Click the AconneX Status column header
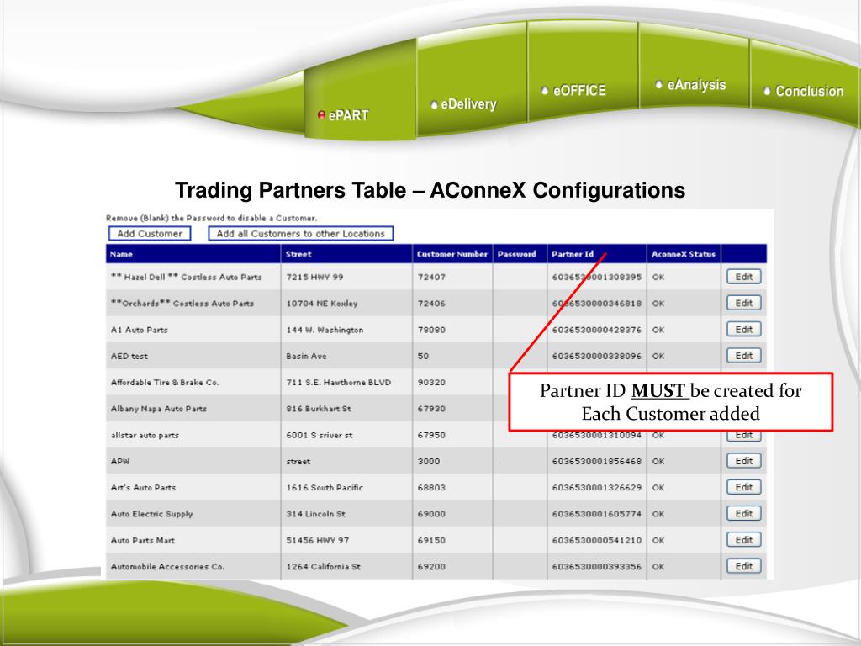 (683, 254)
